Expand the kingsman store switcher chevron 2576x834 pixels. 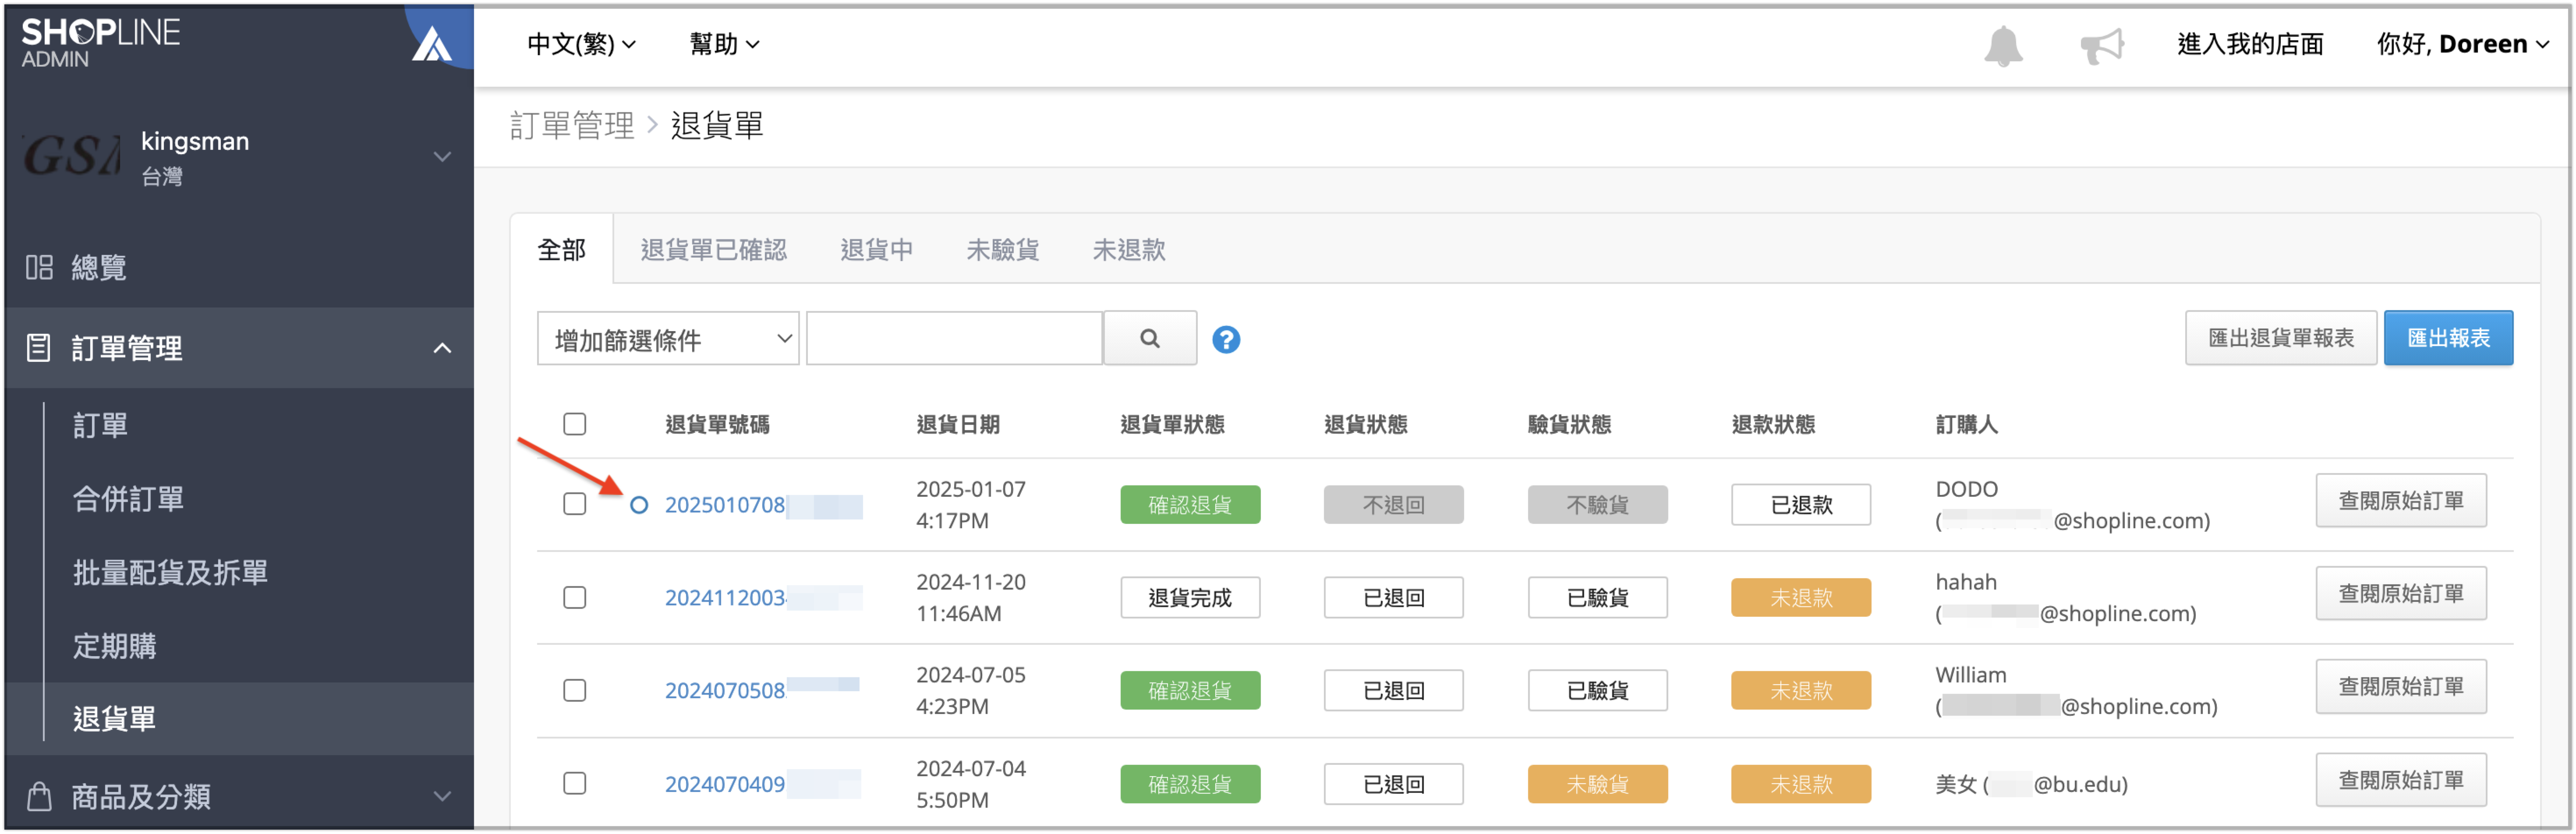[x=442, y=157]
